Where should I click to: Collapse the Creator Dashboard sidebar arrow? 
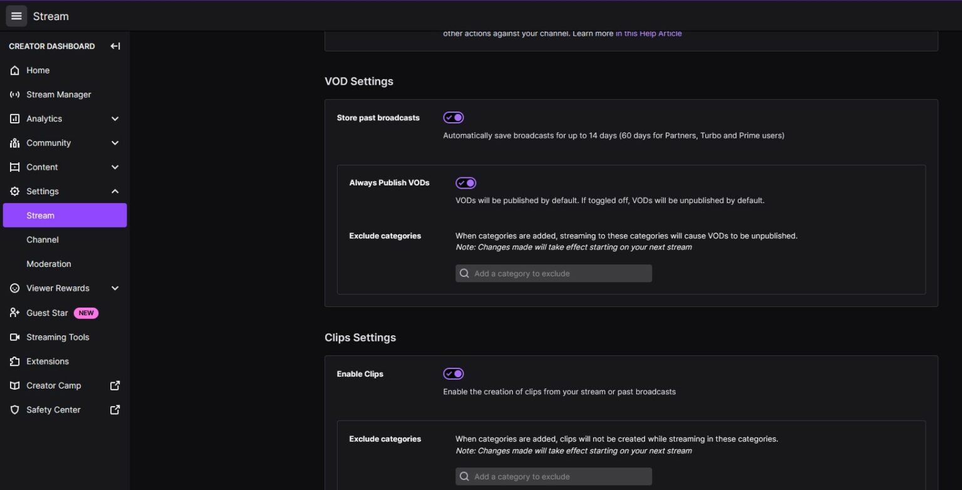coord(115,46)
